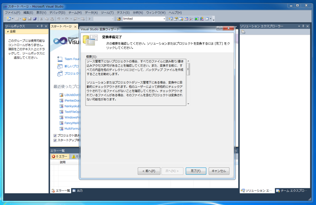Open the dropdown next to the New Project icon

pos(13,19)
